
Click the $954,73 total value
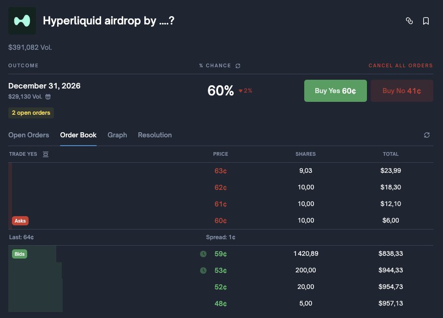(391, 287)
